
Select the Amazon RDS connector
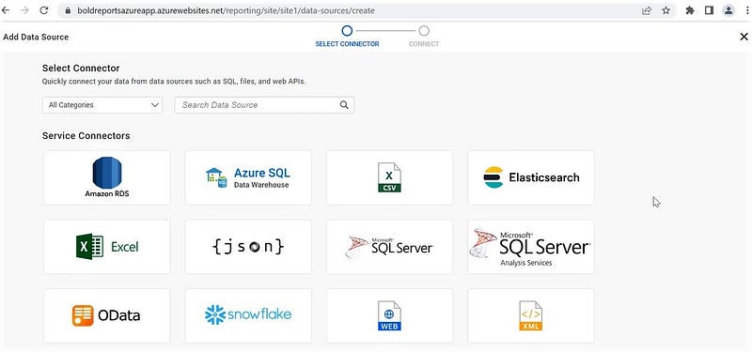pos(107,177)
